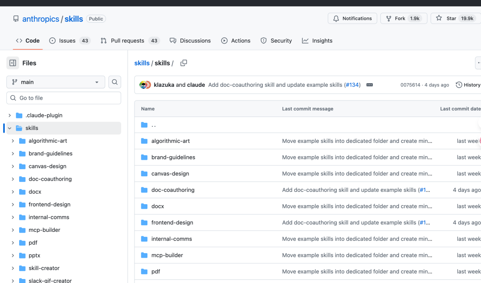Click the Go to file search field

[64, 98]
